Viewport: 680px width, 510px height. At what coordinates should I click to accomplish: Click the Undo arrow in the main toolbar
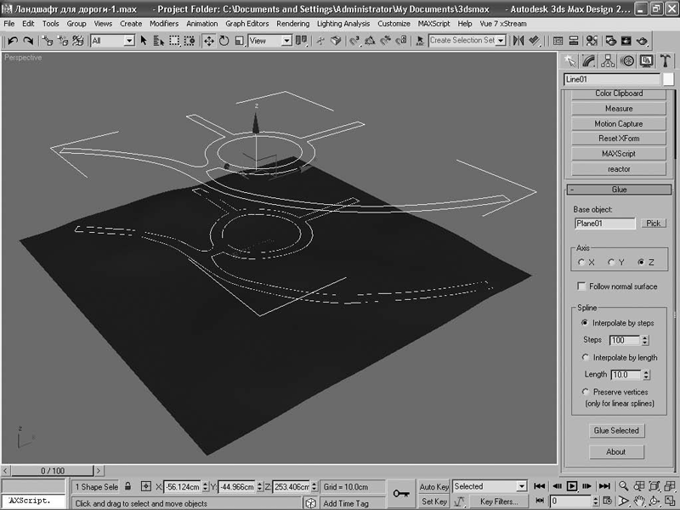[x=13, y=41]
